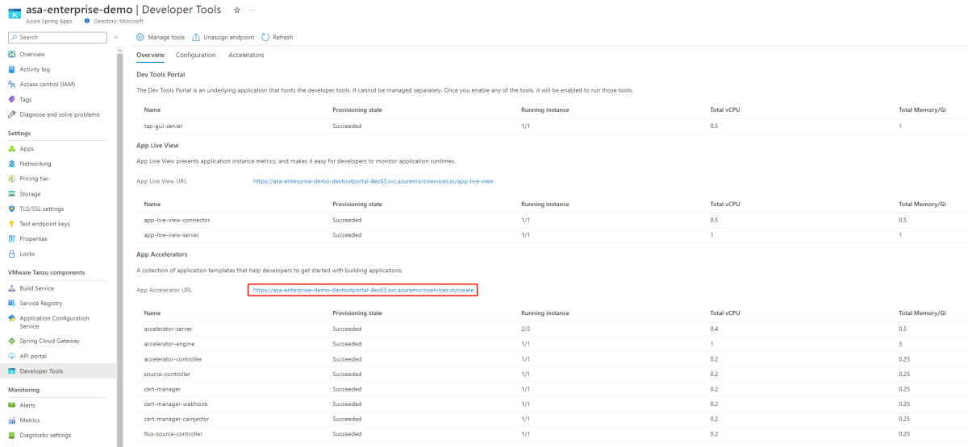Open the TLS/SSL settings icon

click(11, 209)
